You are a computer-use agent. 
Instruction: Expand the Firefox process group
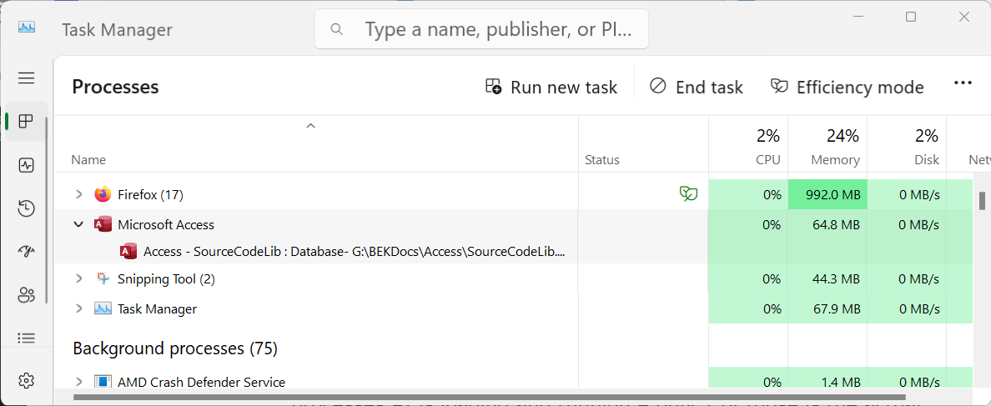(79, 194)
